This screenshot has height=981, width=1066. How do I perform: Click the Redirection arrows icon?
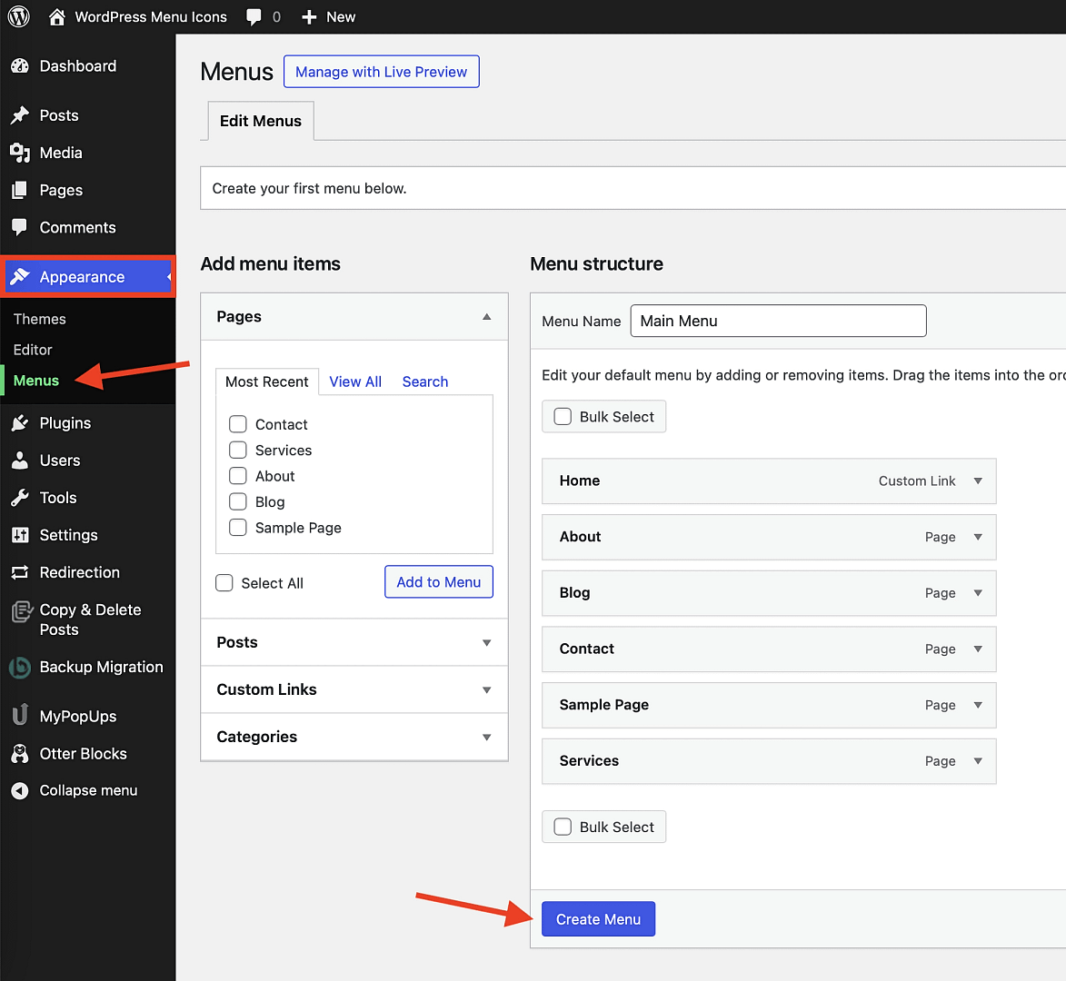pyautogui.click(x=20, y=572)
